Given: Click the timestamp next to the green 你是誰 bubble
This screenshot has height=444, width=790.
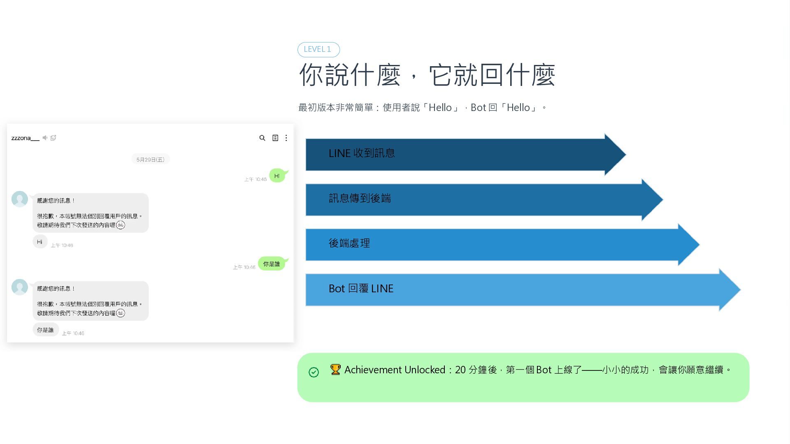Looking at the screenshot, I should [x=244, y=267].
